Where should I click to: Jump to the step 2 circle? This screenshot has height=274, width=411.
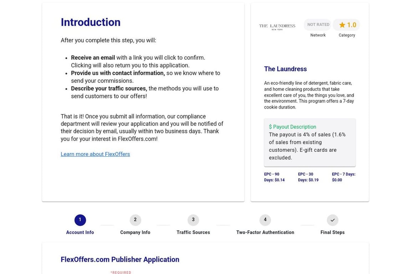(x=135, y=220)
